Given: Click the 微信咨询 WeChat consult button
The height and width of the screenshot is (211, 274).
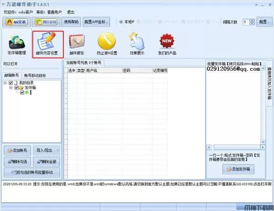Looking at the screenshot, I should (46, 22).
